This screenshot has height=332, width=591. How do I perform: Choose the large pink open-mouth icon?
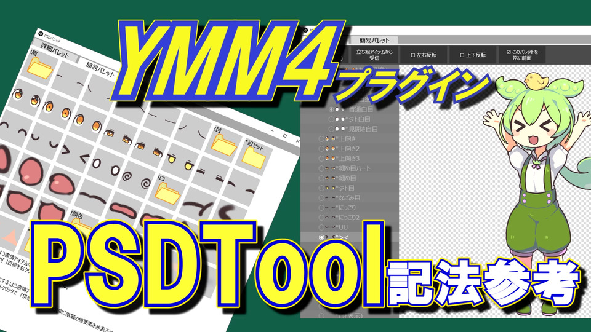coord(30,170)
